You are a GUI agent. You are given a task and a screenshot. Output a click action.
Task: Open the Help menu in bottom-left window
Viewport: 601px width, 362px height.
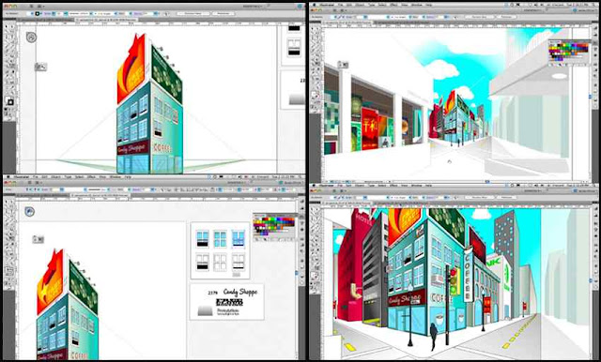(128, 177)
